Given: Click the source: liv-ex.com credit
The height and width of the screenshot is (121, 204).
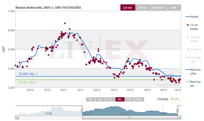Looking at the screenshot, I should pos(168,85).
